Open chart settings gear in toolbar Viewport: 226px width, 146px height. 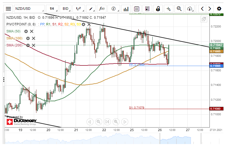pos(219,9)
